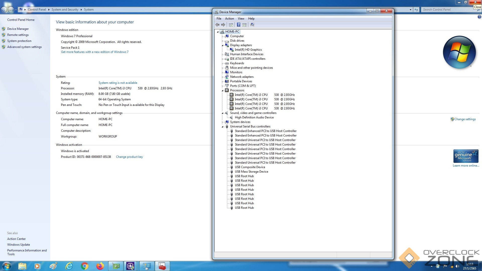
Task: Select USB Mass Storage Device icon
Action: [x=231, y=172]
